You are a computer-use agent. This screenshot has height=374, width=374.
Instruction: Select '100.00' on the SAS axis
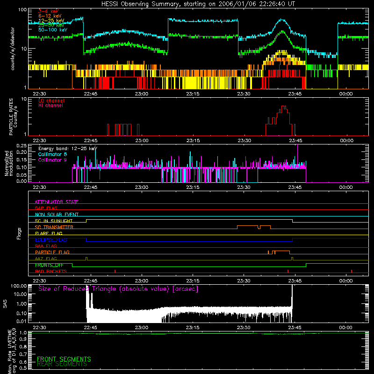tap(19, 286)
